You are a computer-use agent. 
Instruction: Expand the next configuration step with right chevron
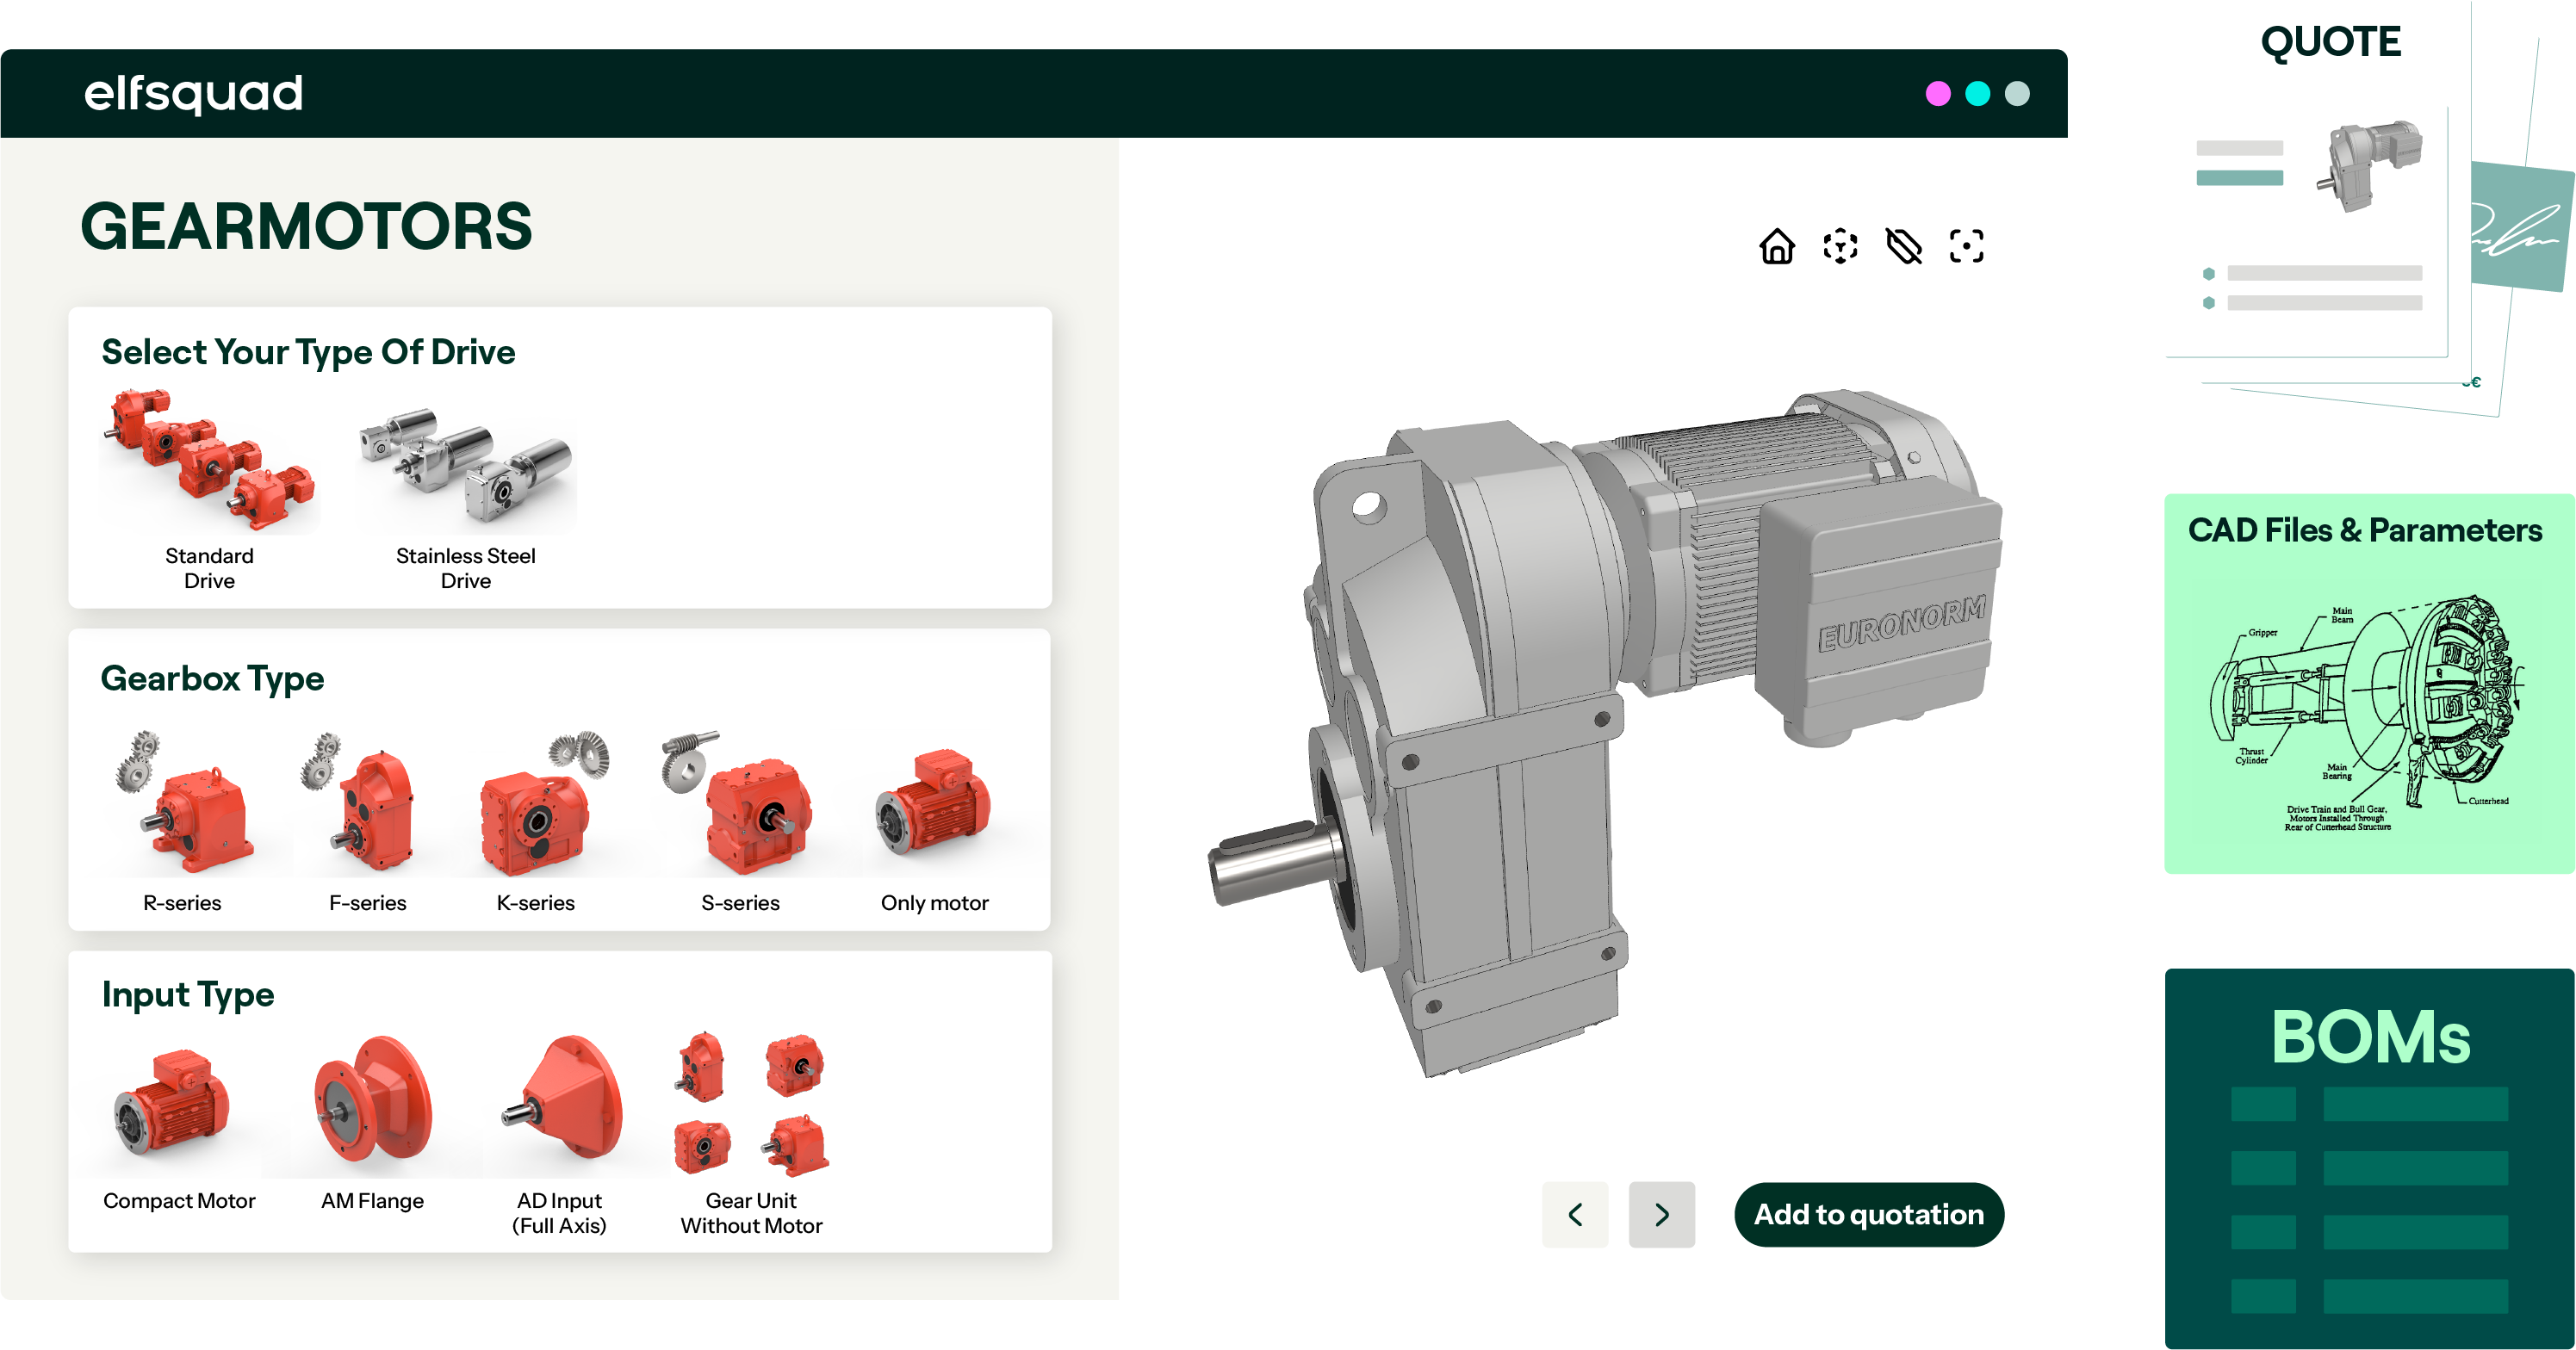click(1661, 1214)
